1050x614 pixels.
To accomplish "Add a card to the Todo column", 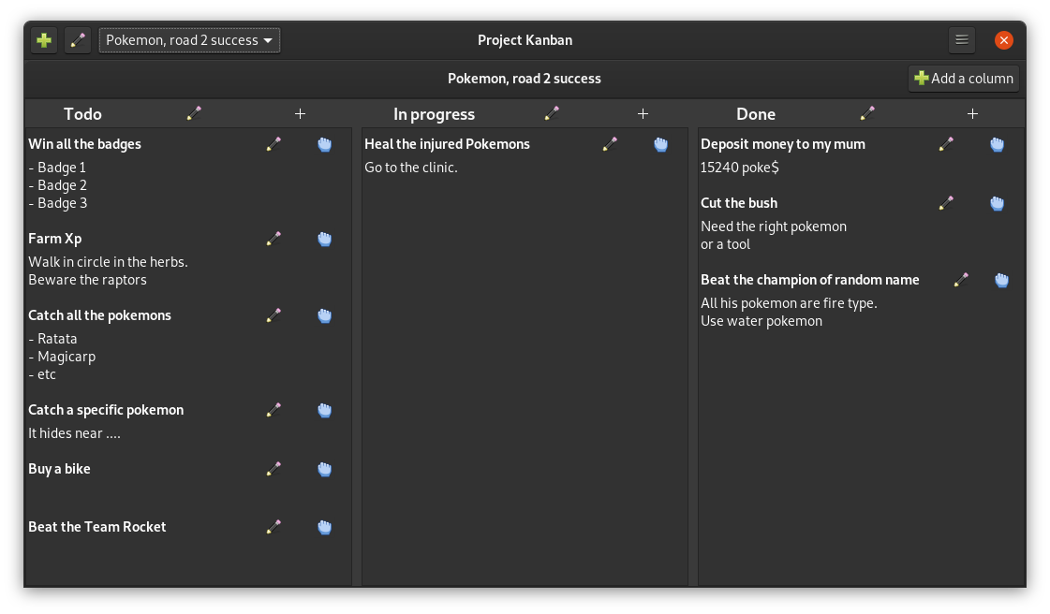I will click(300, 114).
